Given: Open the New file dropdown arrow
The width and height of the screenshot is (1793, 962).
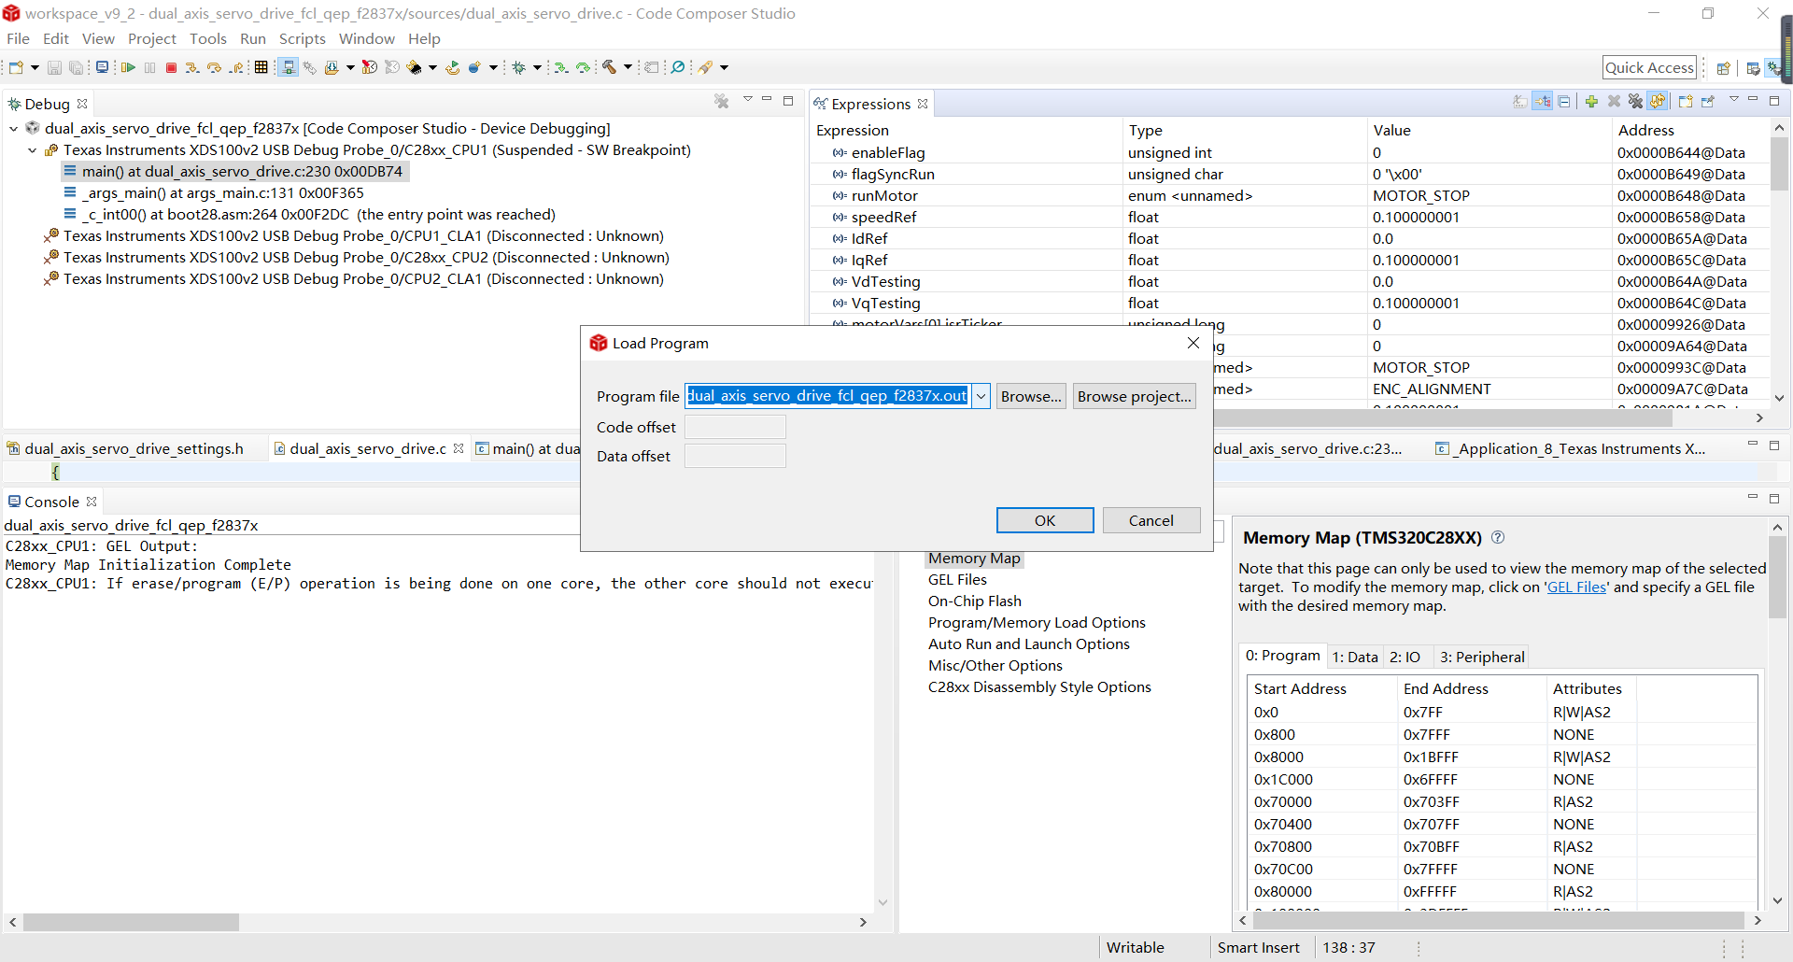Looking at the screenshot, I should (x=35, y=67).
